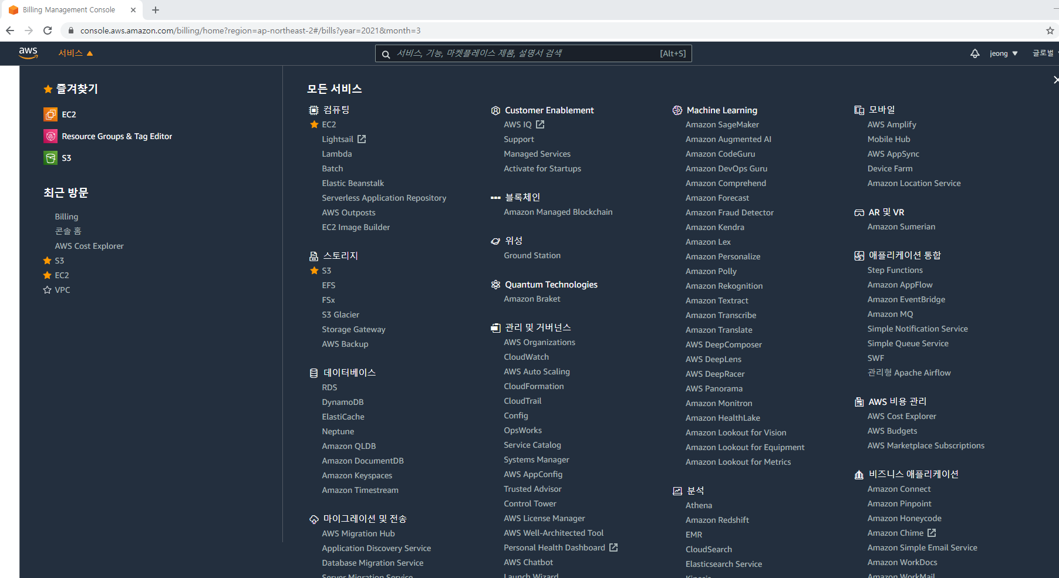The width and height of the screenshot is (1059, 578).
Task: Click the 모바일 mobile category icon
Action: click(x=859, y=110)
